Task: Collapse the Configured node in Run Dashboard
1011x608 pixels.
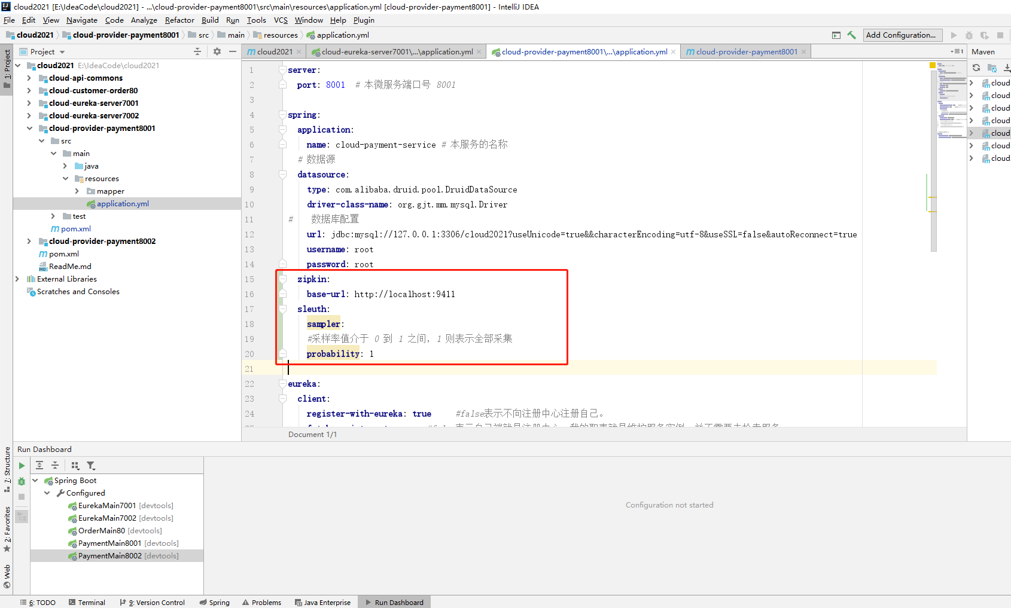Action: point(47,493)
